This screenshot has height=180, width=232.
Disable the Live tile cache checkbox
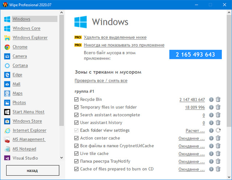point(76,154)
